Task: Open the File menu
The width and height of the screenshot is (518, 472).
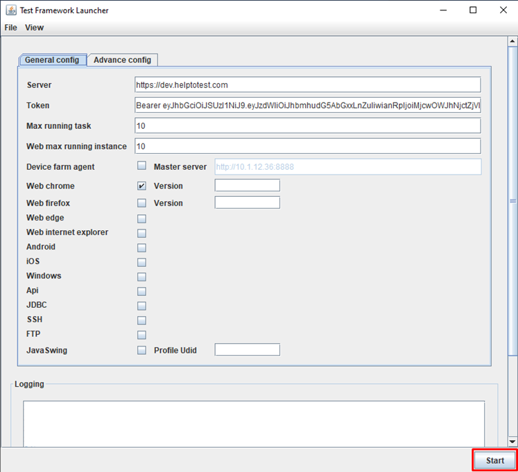Action: point(10,28)
